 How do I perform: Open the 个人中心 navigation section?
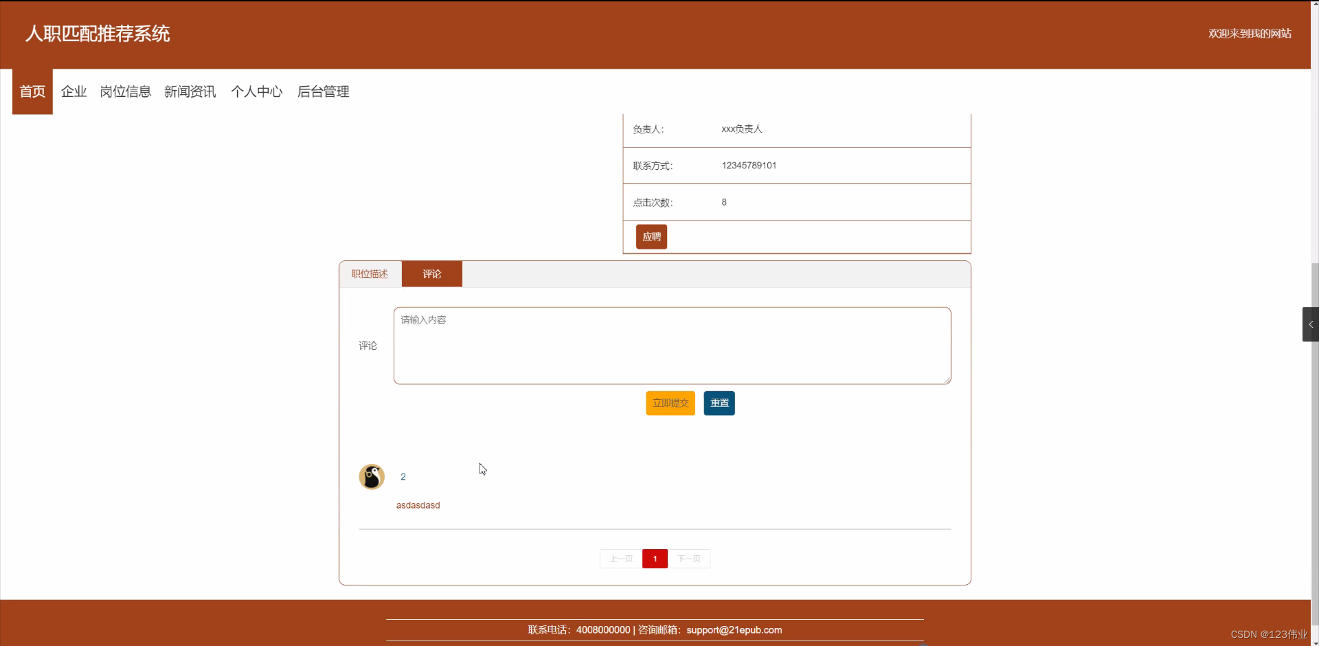click(257, 91)
